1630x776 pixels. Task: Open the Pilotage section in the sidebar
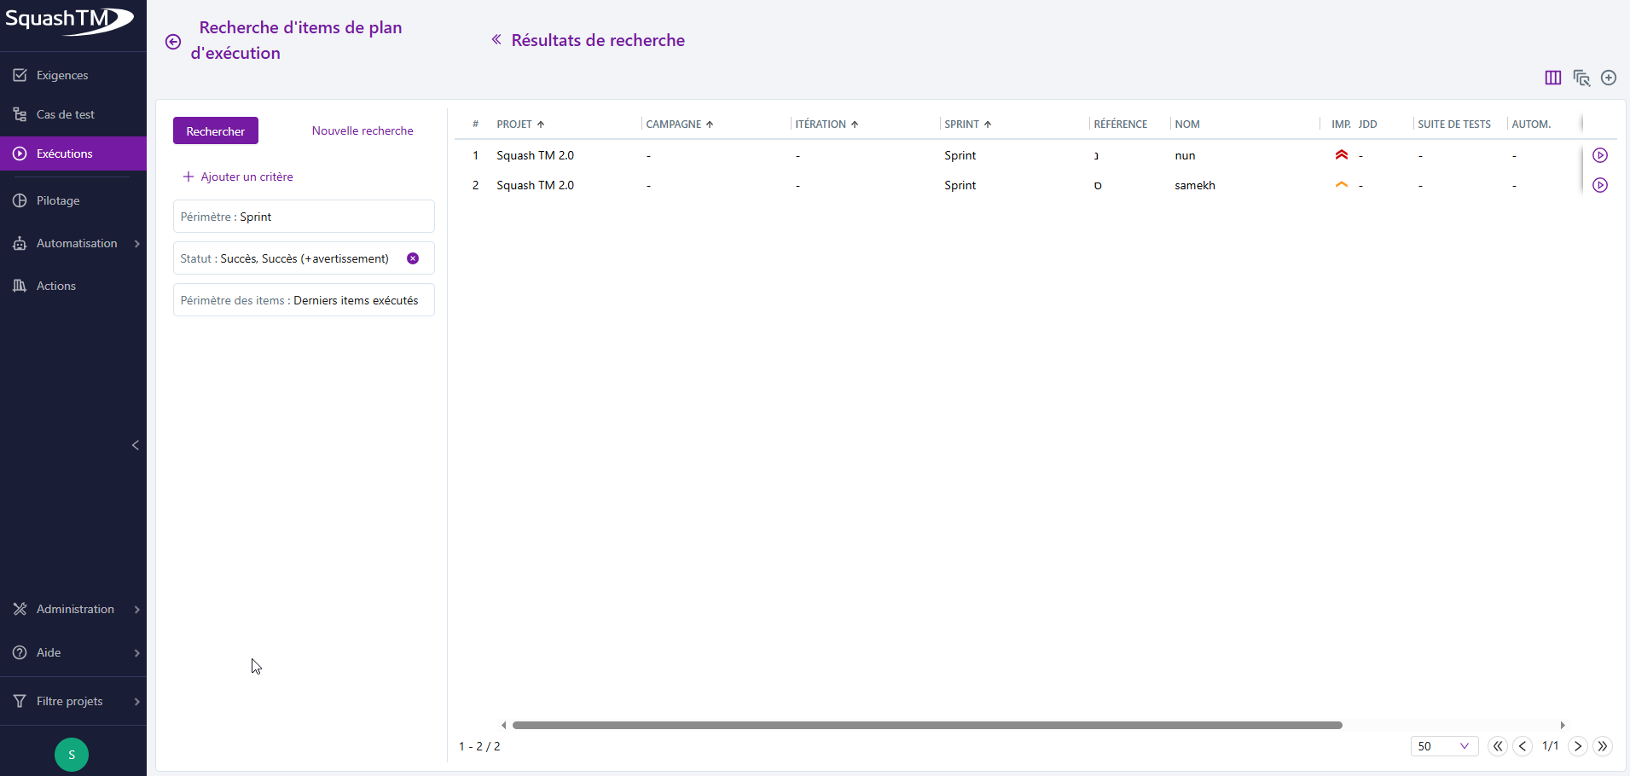click(x=58, y=200)
